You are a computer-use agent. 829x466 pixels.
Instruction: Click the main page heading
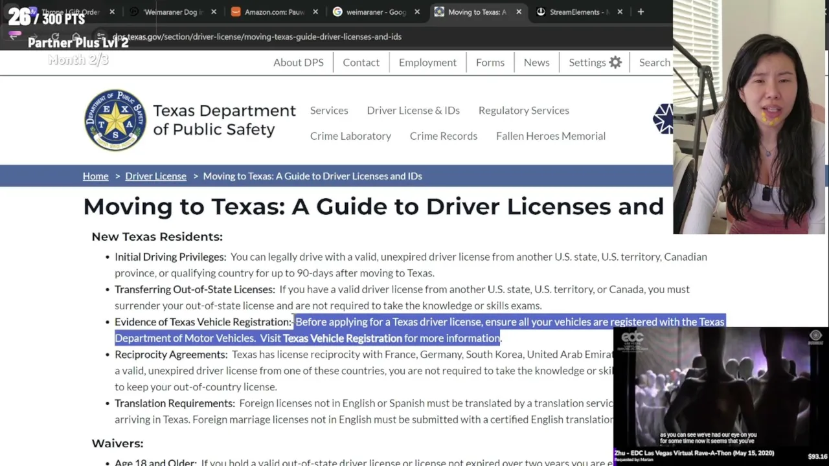point(374,206)
